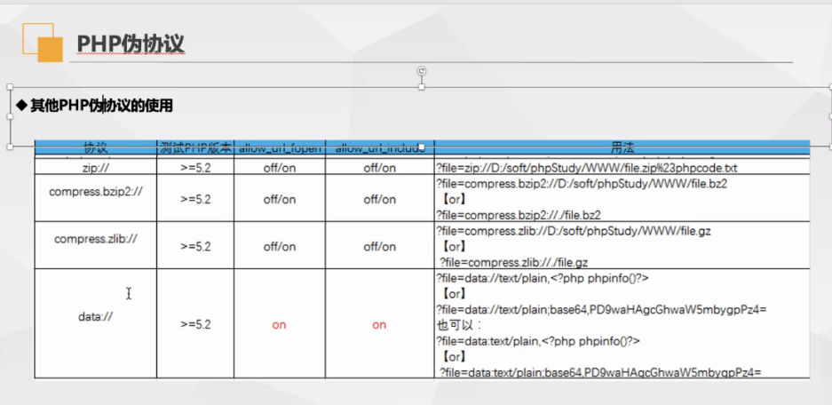The image size is (832, 405).
Task: Click the rotation handle above the text box
Action: pos(422,71)
